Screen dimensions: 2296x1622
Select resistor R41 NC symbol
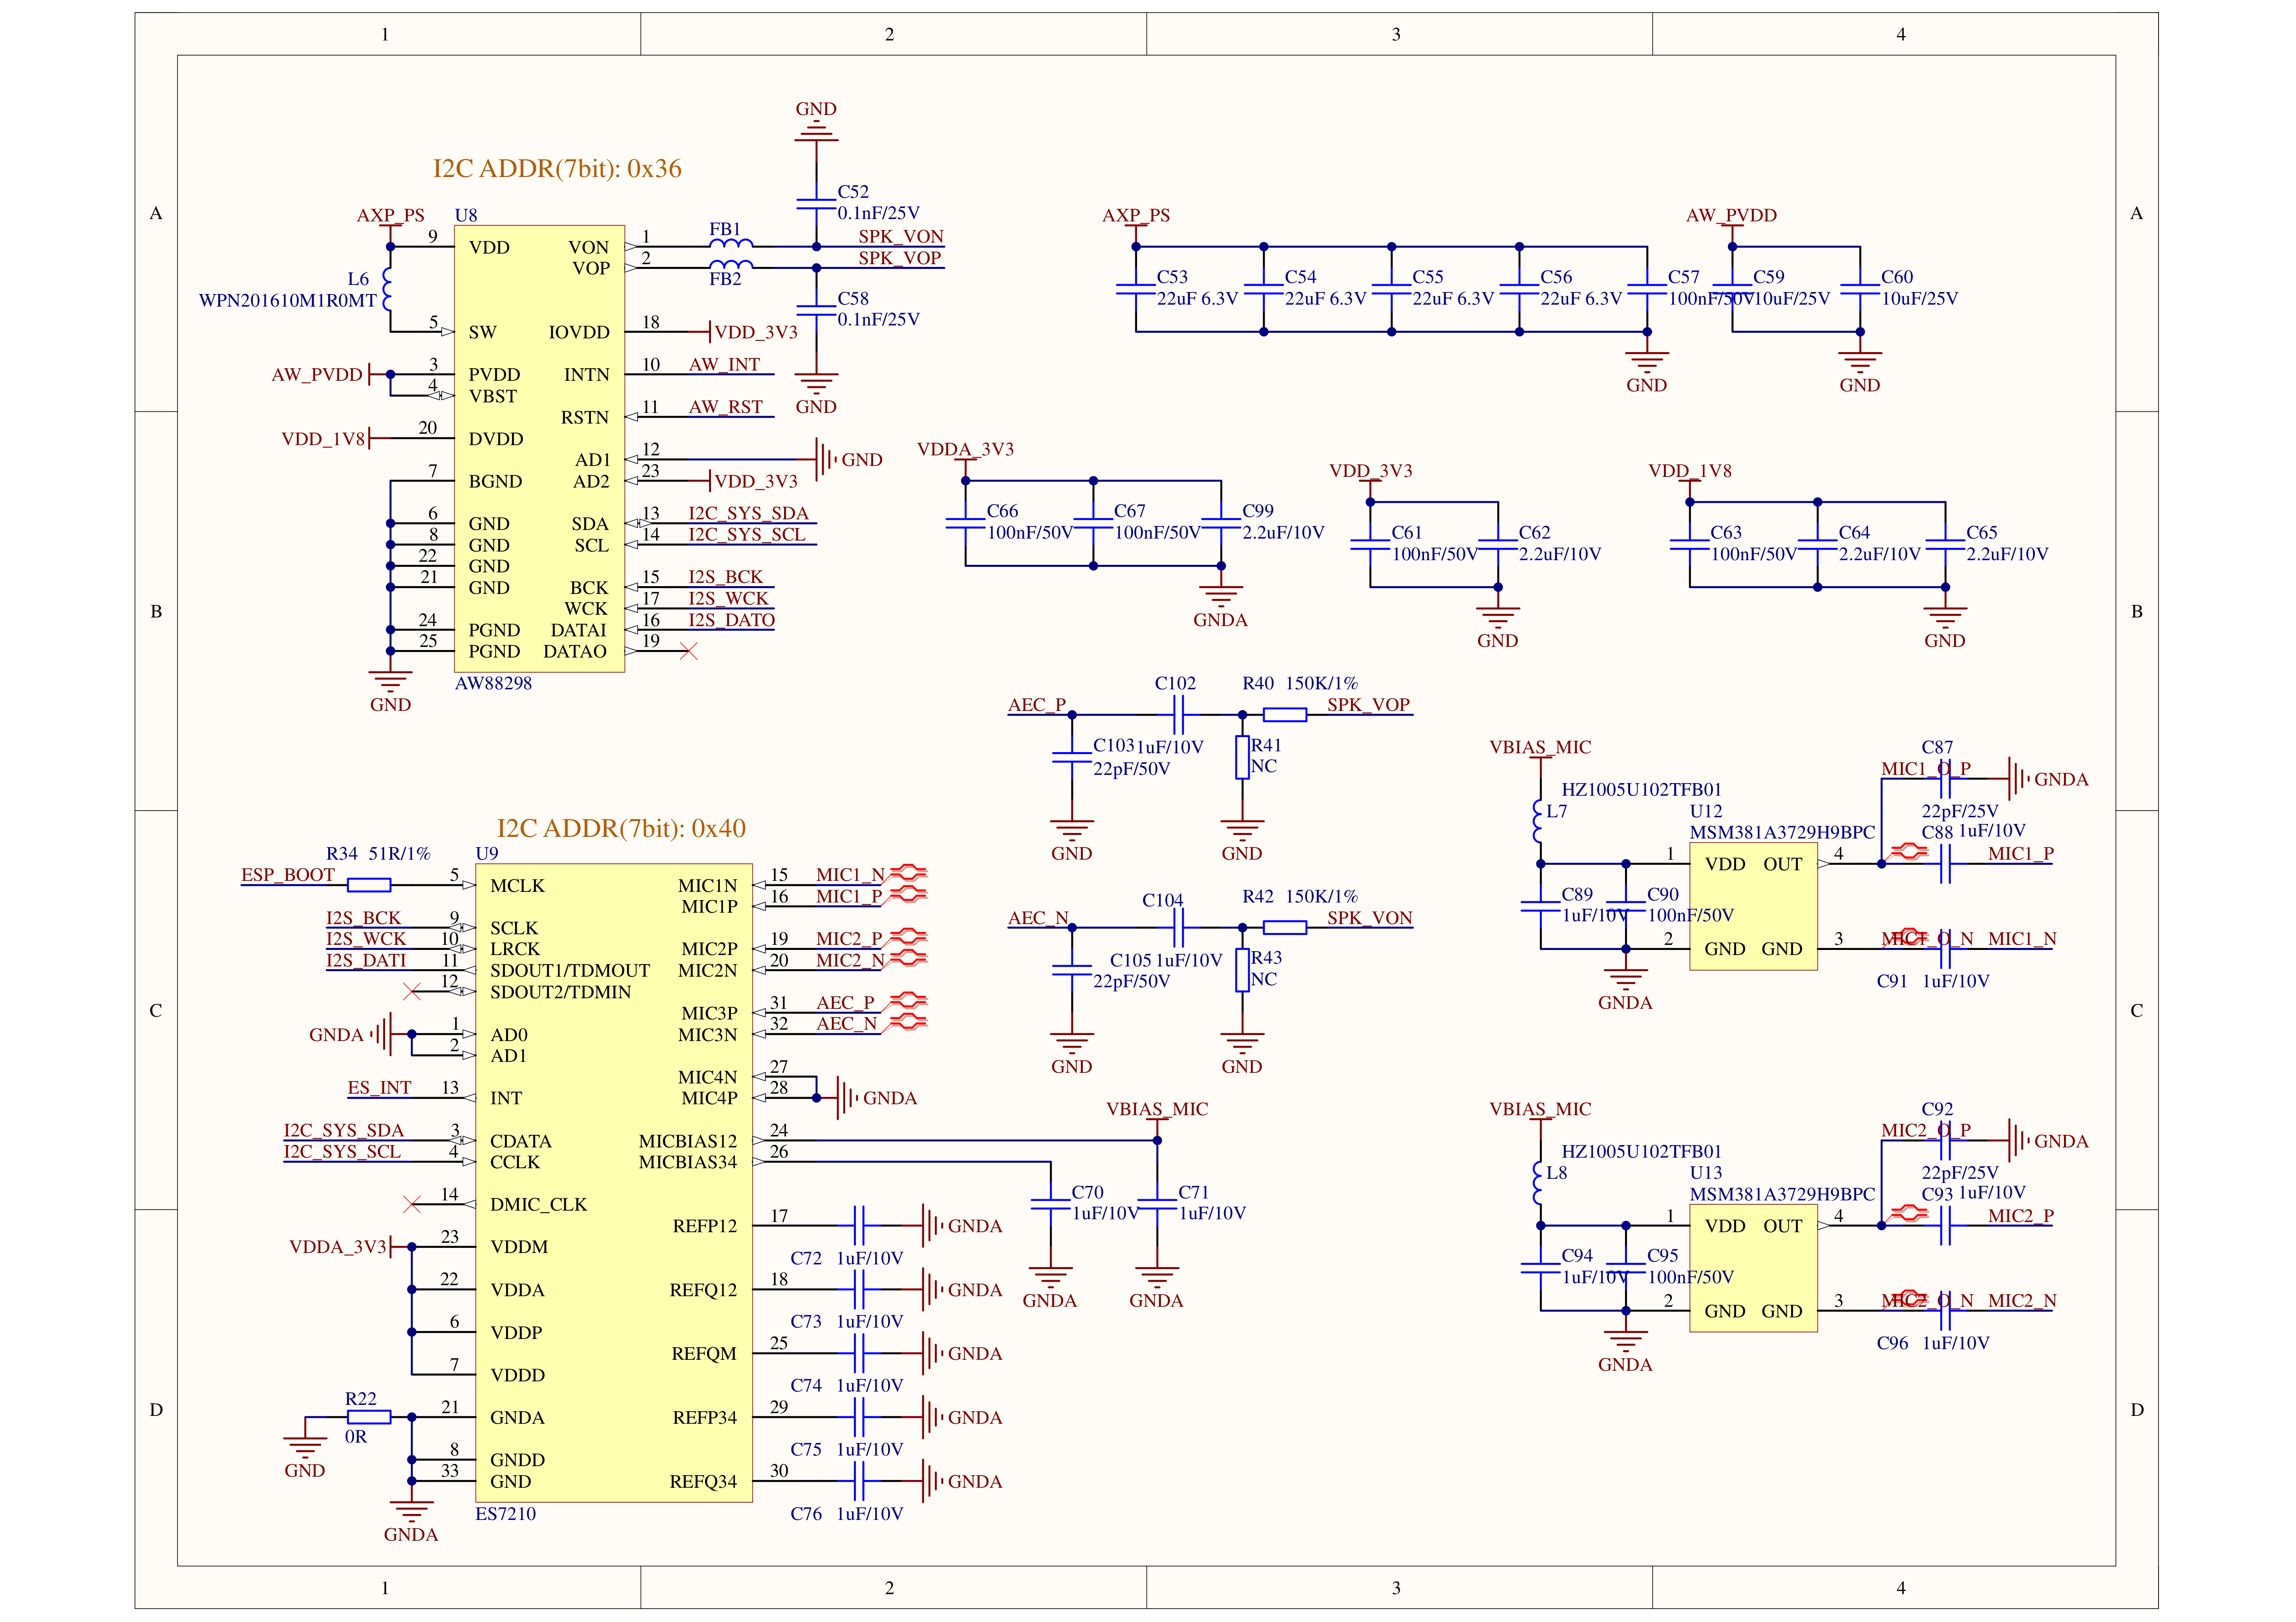pos(1242,757)
